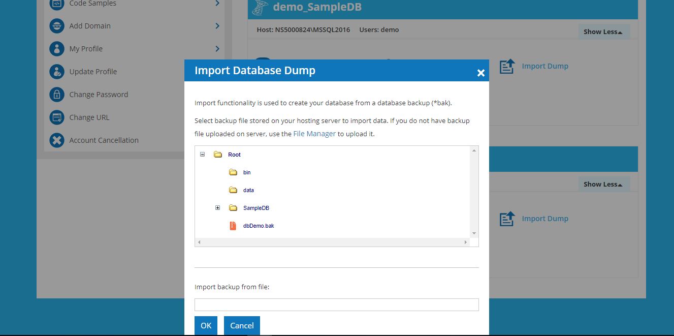
Task: Click the Change URL icon
Action: point(57,117)
